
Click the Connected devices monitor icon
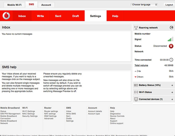click(x=136, y=99)
